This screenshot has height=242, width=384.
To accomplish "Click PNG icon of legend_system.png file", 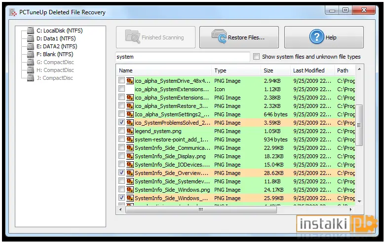I will pyautogui.click(x=130, y=131).
